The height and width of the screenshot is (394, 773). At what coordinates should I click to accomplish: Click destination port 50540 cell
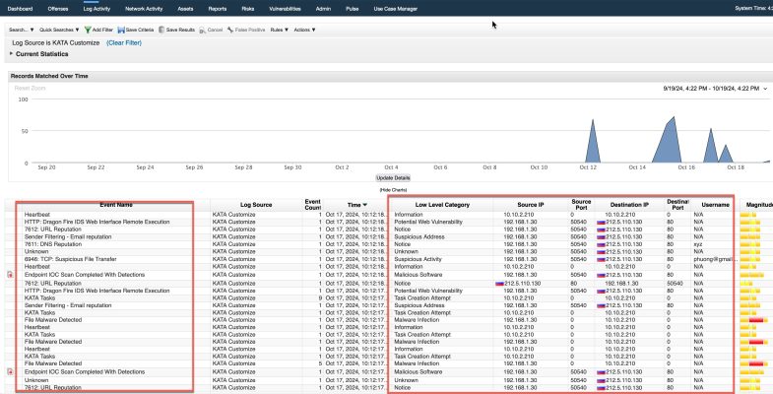pyautogui.click(x=675, y=284)
